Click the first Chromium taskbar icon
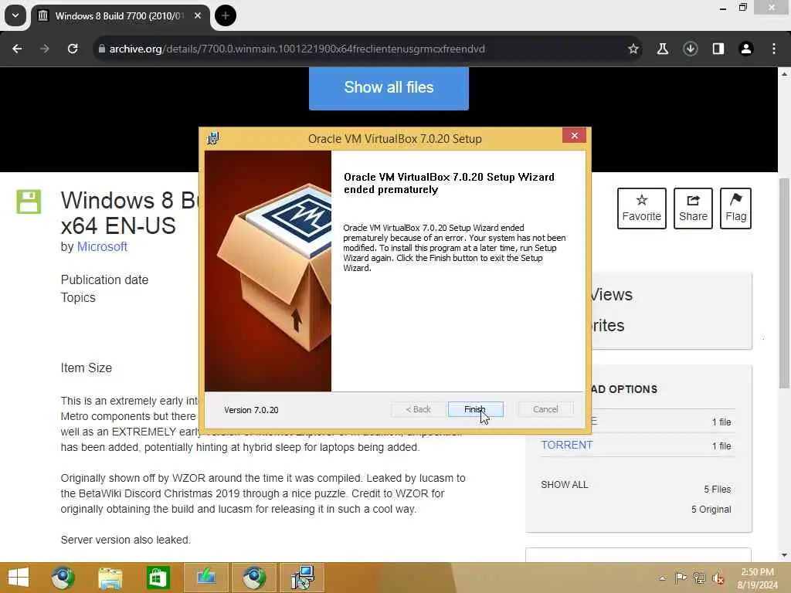This screenshot has width=791, height=593. pos(63,578)
